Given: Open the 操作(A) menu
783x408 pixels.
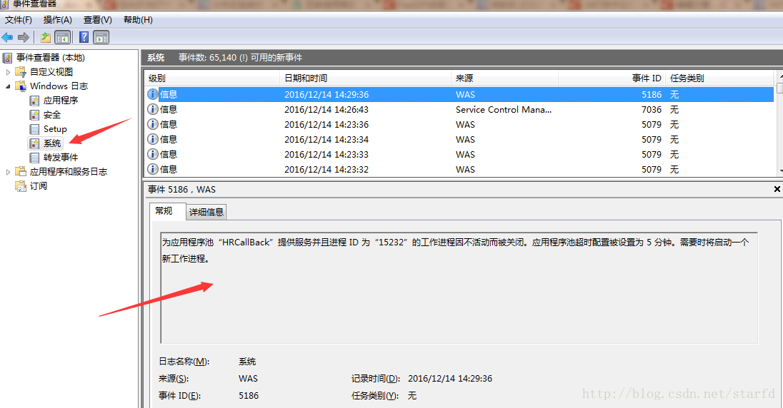Looking at the screenshot, I should tap(57, 20).
